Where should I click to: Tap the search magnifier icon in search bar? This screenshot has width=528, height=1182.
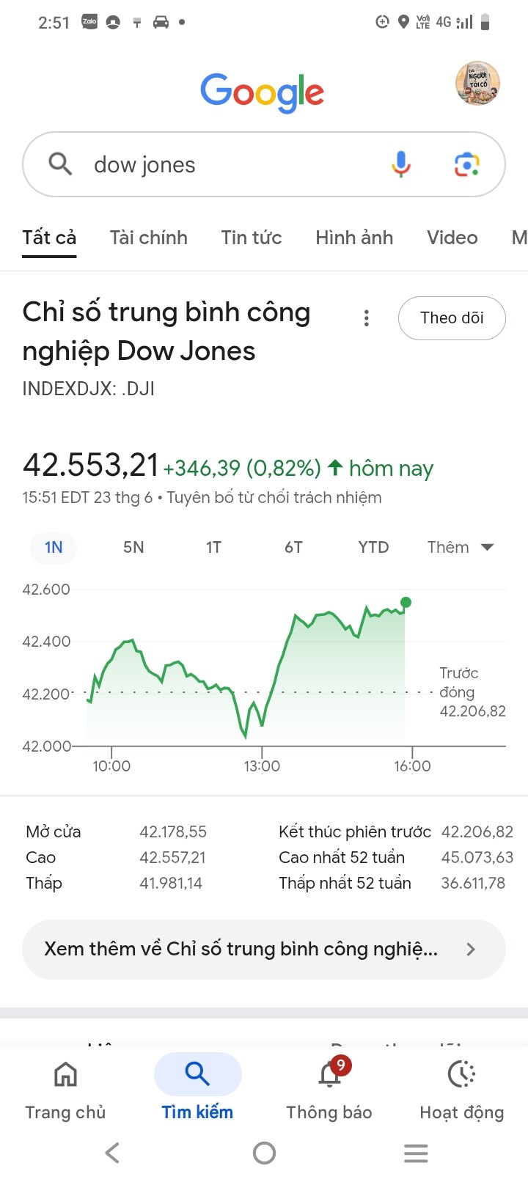coord(60,164)
